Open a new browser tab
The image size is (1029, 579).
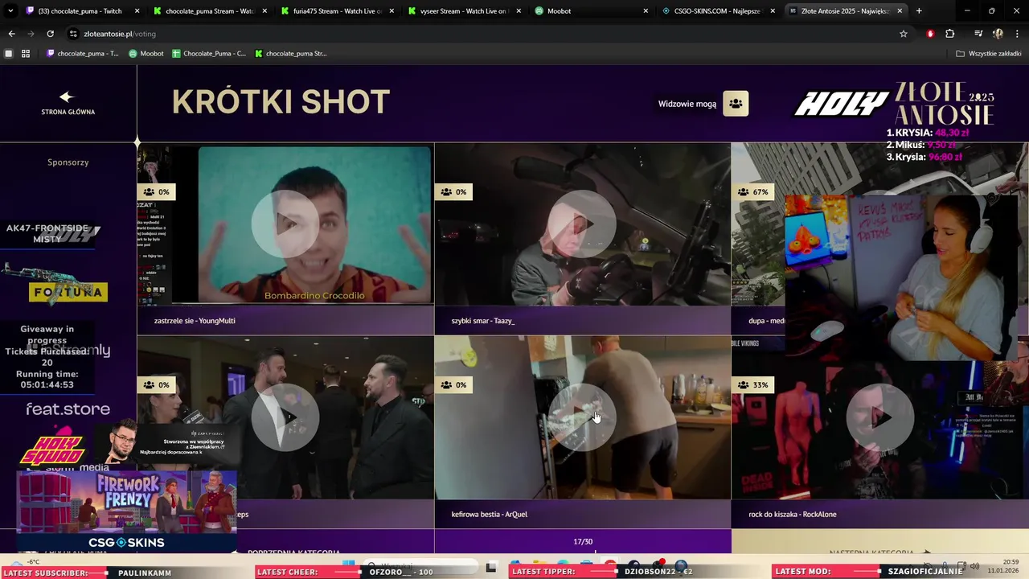coord(919,10)
